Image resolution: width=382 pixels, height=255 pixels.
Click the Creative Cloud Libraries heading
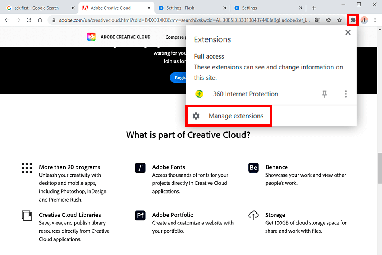pos(70,215)
